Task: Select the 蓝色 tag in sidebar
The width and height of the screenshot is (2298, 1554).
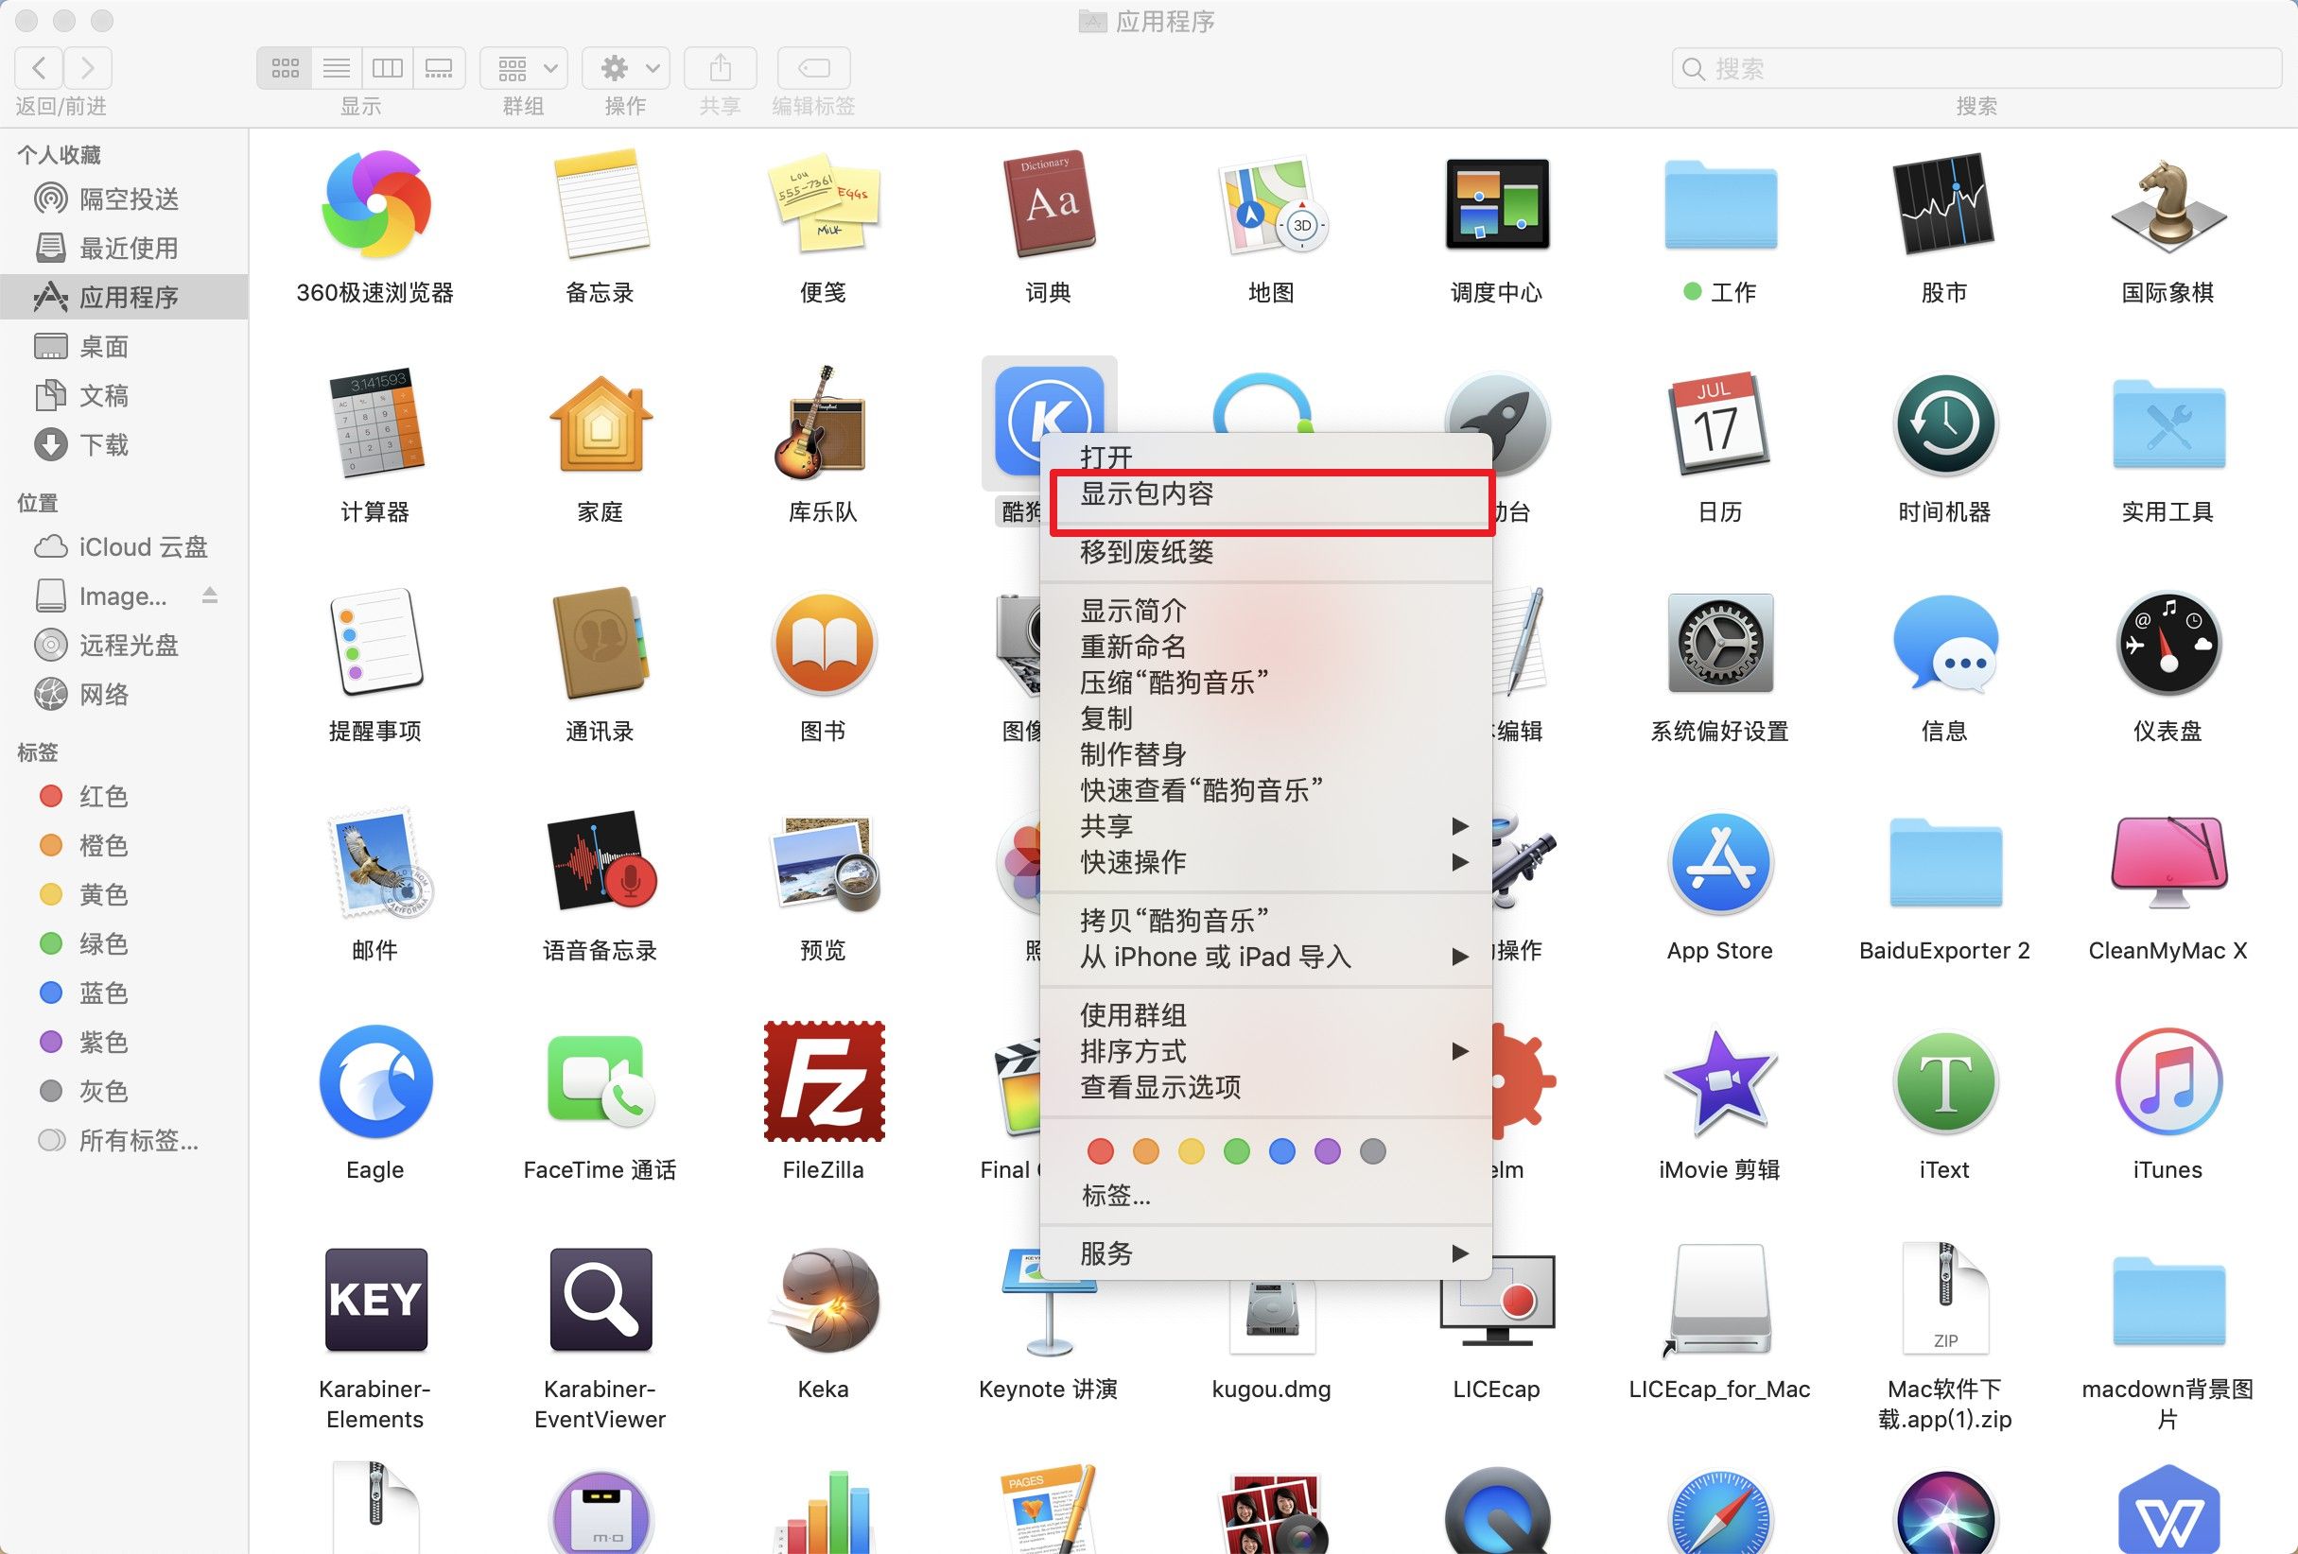Action: coord(124,993)
